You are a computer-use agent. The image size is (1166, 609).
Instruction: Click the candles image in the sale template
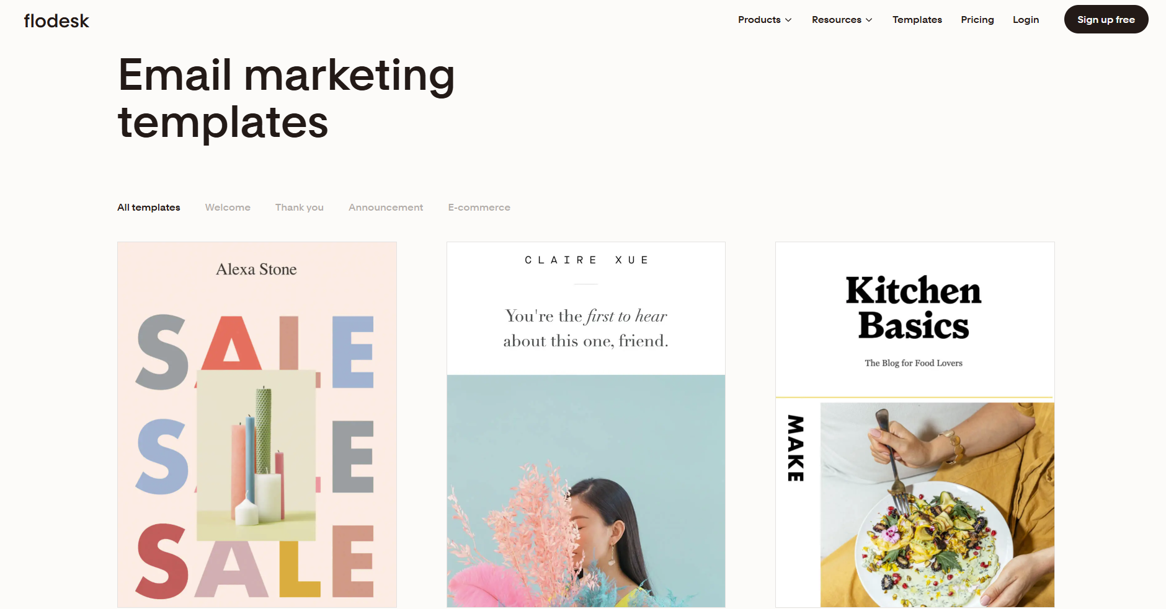point(256,455)
